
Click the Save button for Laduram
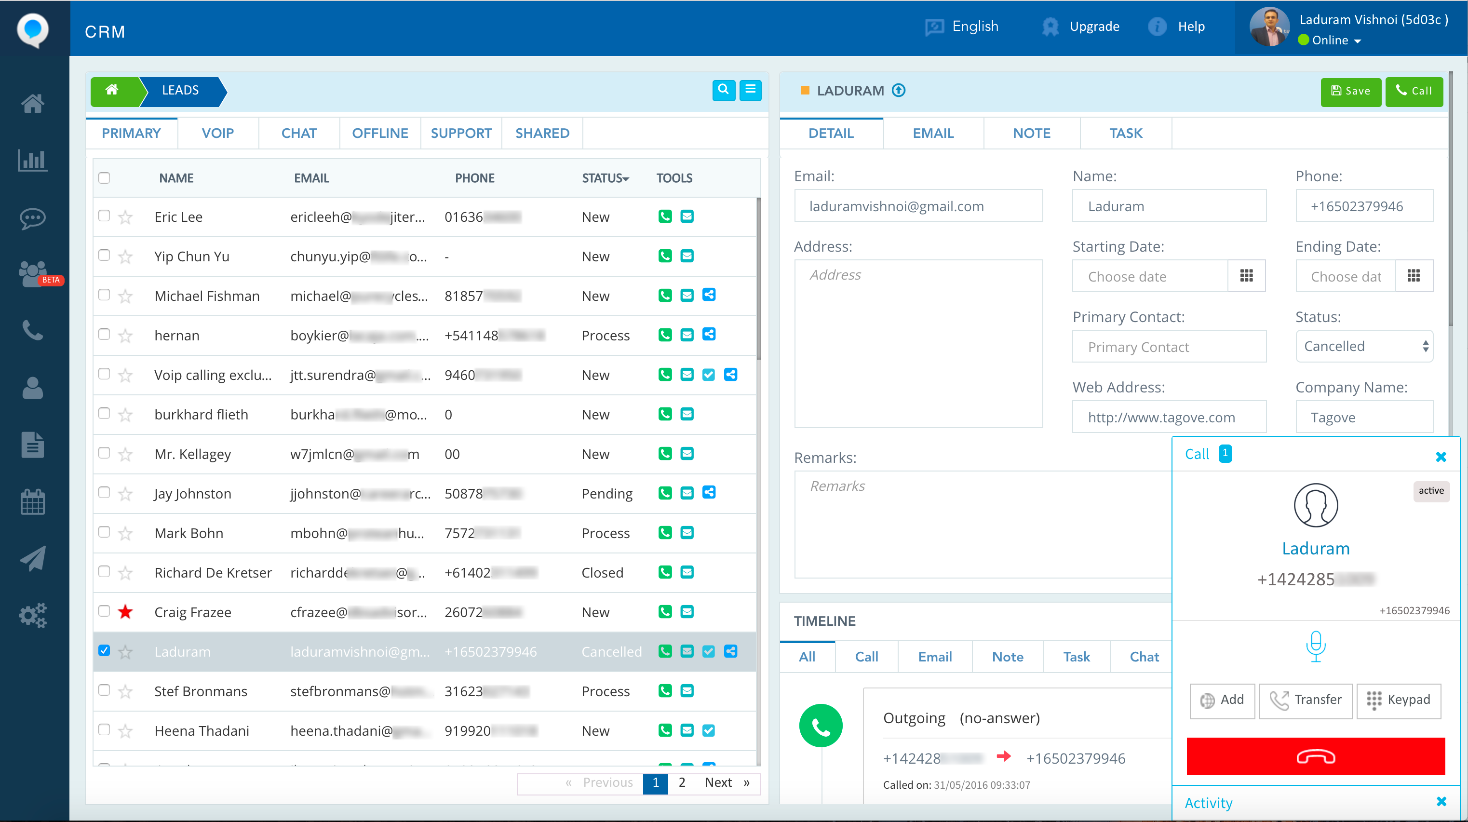coord(1350,91)
